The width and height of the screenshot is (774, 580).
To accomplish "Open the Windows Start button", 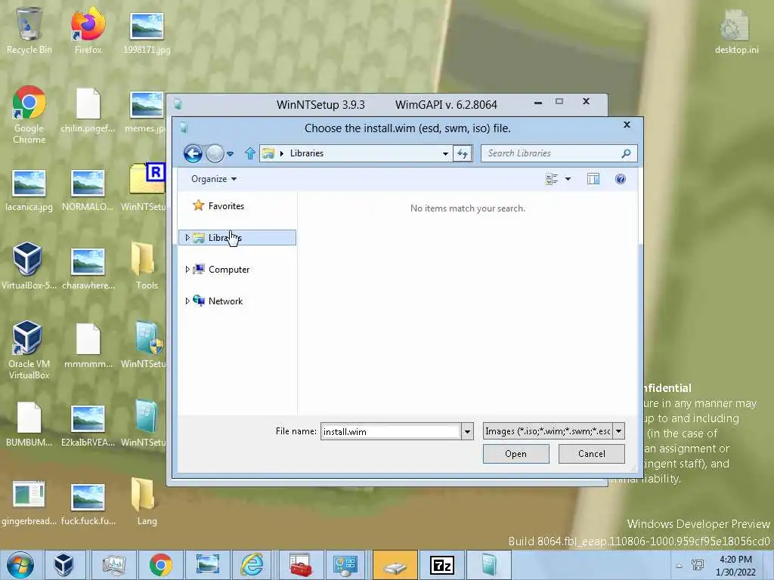I will (20, 565).
